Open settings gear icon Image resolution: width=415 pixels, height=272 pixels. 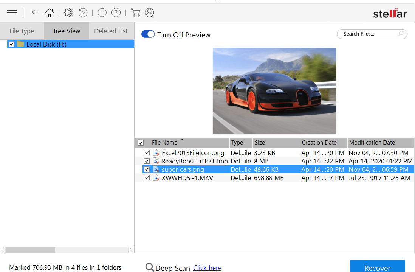pos(68,12)
